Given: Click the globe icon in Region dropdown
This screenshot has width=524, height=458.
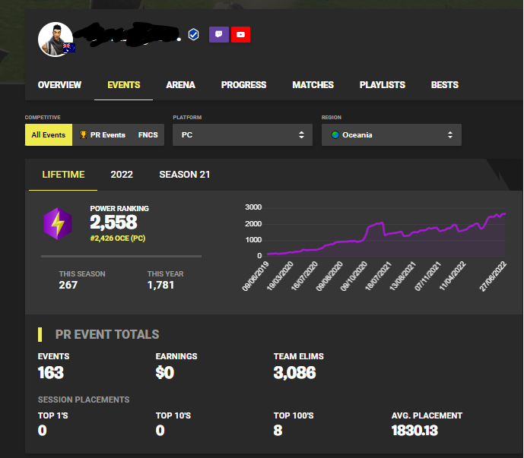Looking at the screenshot, I should point(335,135).
